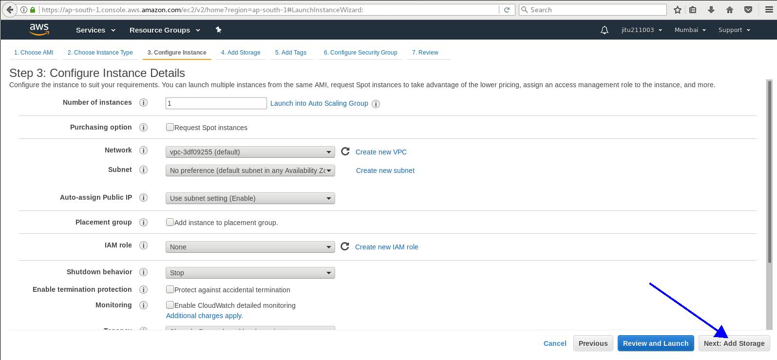Image resolution: width=777 pixels, height=360 pixels.
Task: Click the browser back arrow button
Action: pos(9,10)
